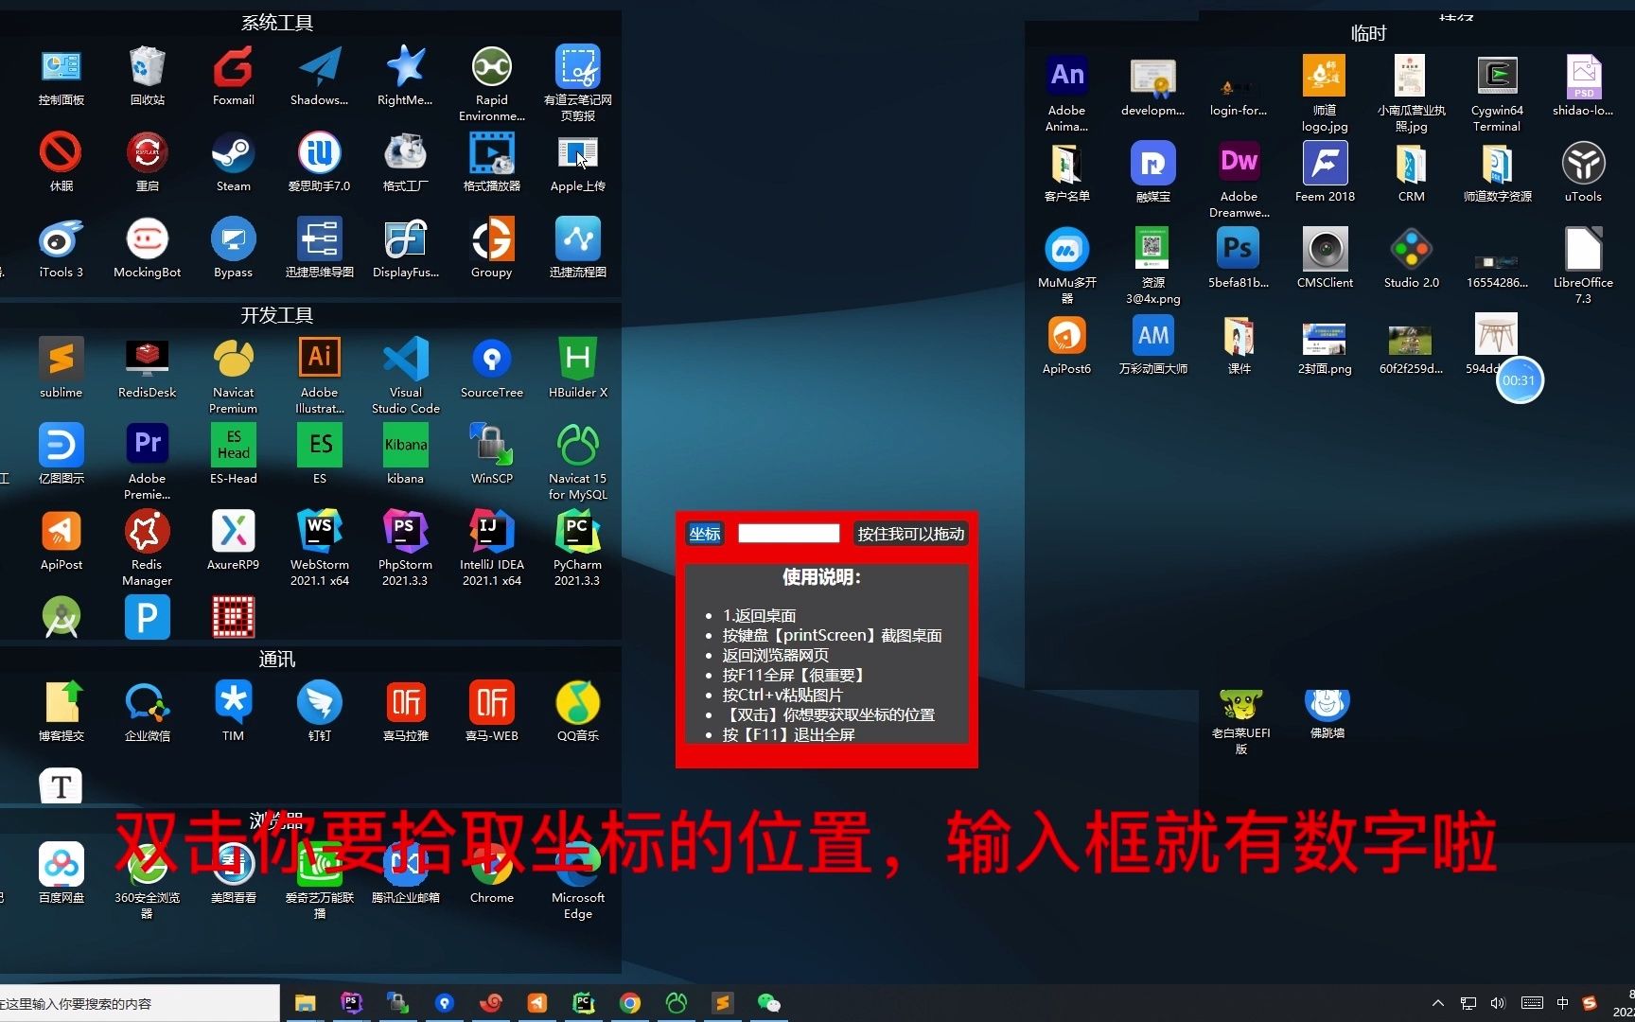Toggle the 中 input method indicator
1635x1022 pixels.
(x=1562, y=1003)
